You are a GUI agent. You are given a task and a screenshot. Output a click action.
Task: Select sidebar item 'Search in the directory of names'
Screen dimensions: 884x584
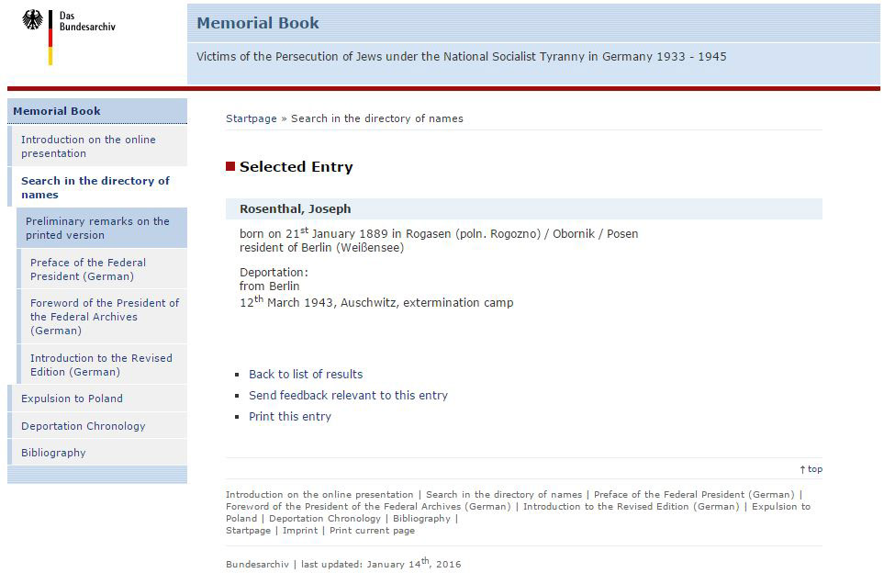(x=95, y=187)
